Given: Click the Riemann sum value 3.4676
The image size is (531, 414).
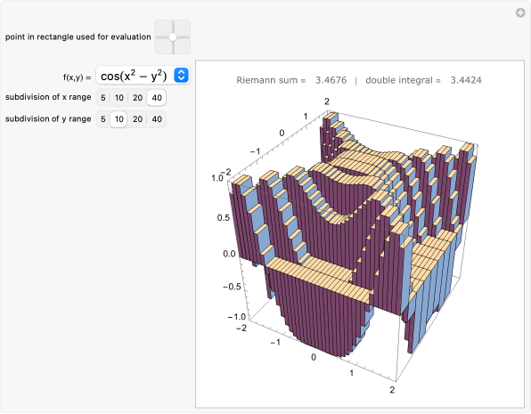Looking at the screenshot, I should click(331, 80).
